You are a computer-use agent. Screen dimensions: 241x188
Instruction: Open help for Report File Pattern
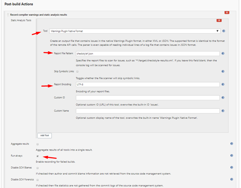[223, 53]
